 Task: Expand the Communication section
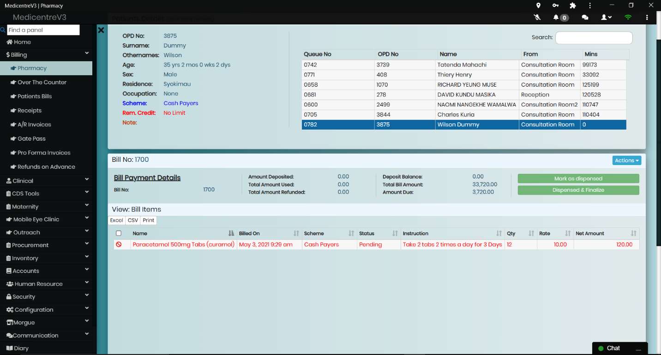click(x=46, y=336)
